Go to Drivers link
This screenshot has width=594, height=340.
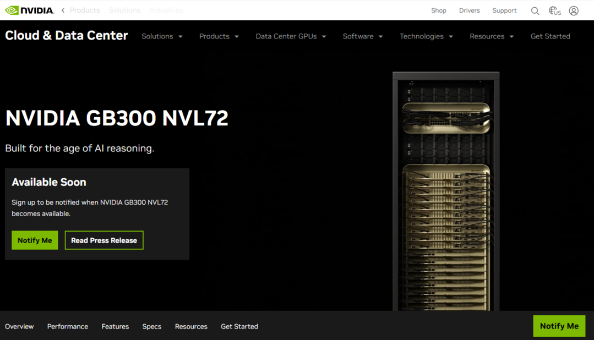(470, 10)
